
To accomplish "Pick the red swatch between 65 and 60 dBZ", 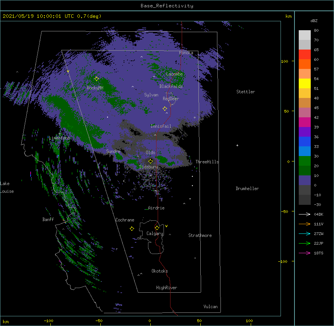I will pos(305,55).
